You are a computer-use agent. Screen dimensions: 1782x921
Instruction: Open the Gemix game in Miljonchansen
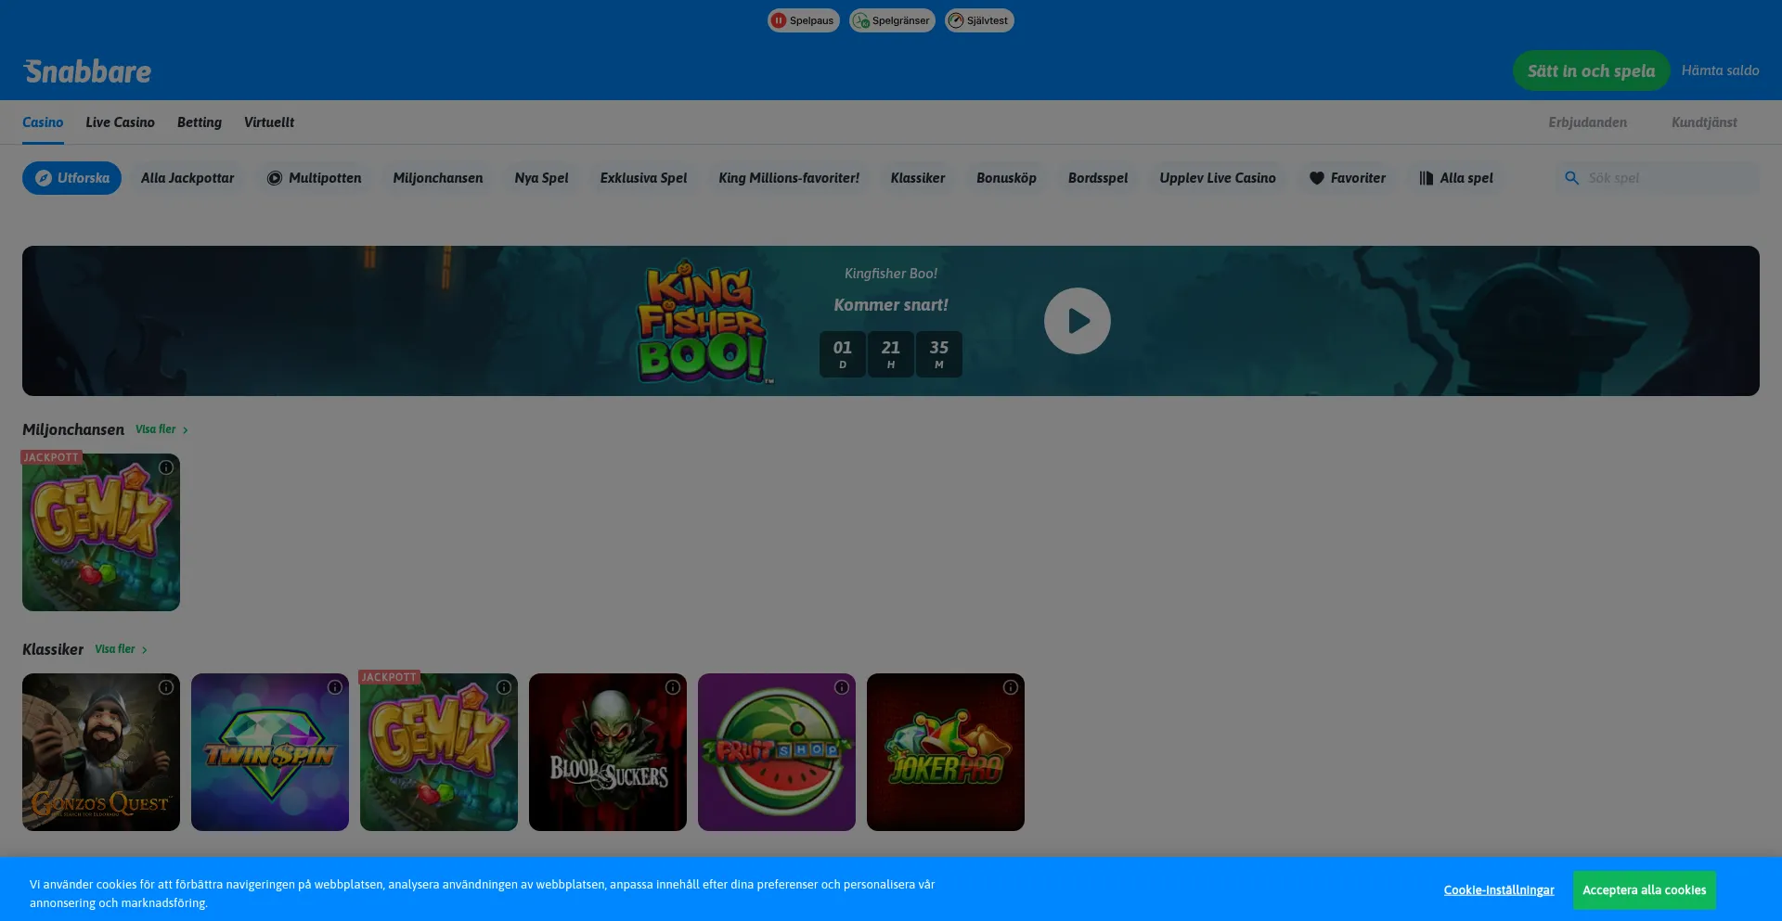101,532
